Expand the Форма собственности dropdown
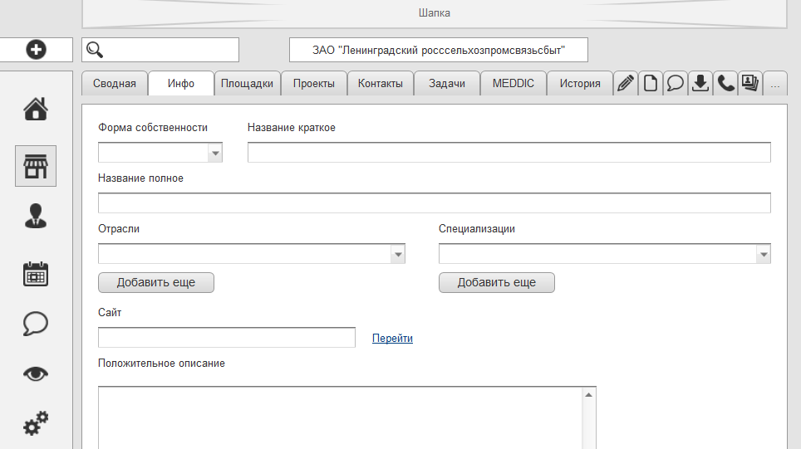 click(x=215, y=153)
